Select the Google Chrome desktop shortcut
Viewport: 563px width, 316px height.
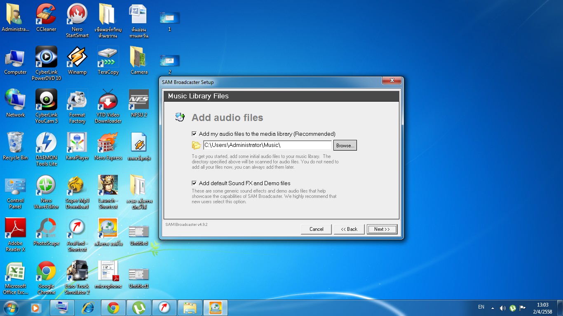pos(46,278)
